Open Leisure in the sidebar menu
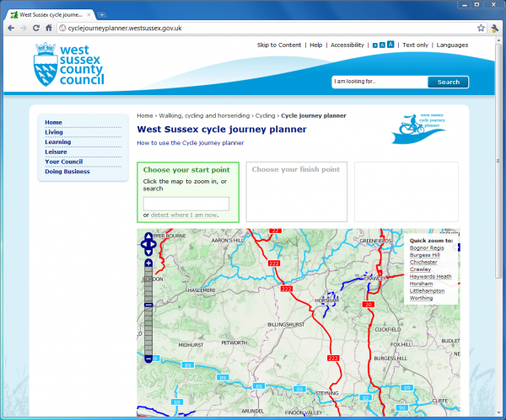 point(56,152)
